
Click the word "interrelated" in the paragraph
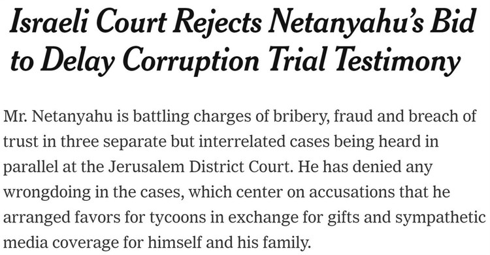click(x=242, y=142)
